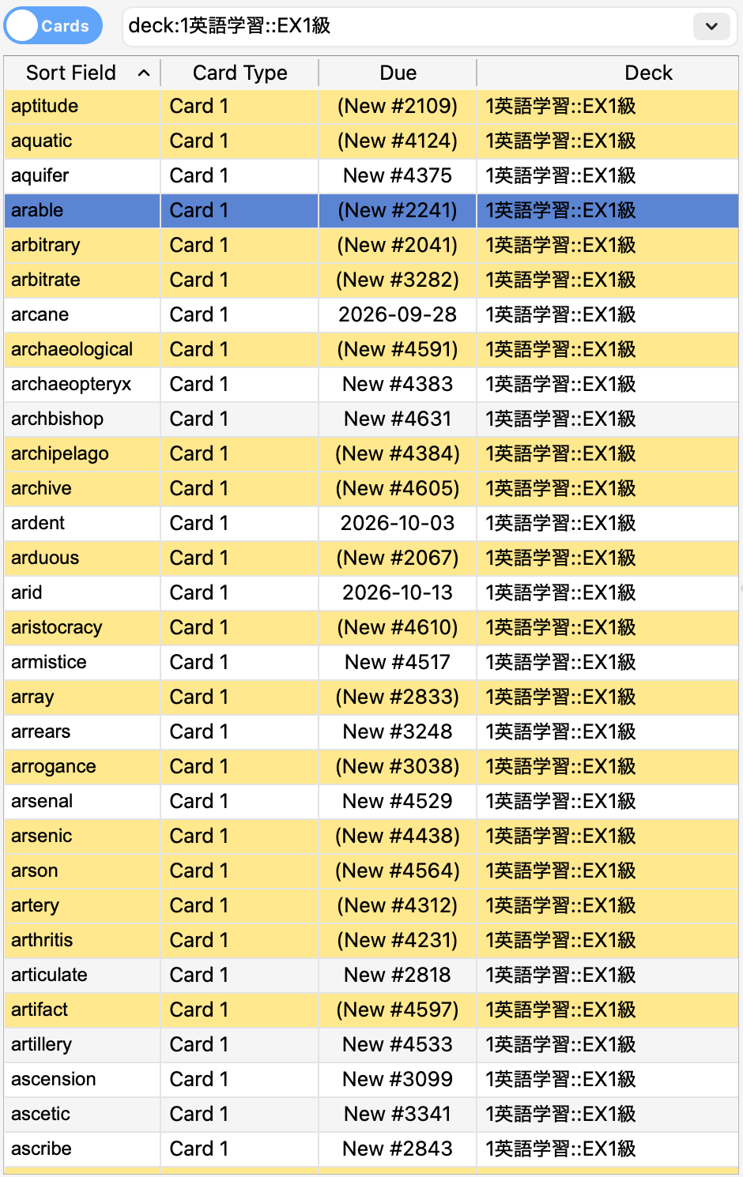This screenshot has width=743, height=1177.
Task: Click due date 2026-09-28 cell
Action: (398, 314)
